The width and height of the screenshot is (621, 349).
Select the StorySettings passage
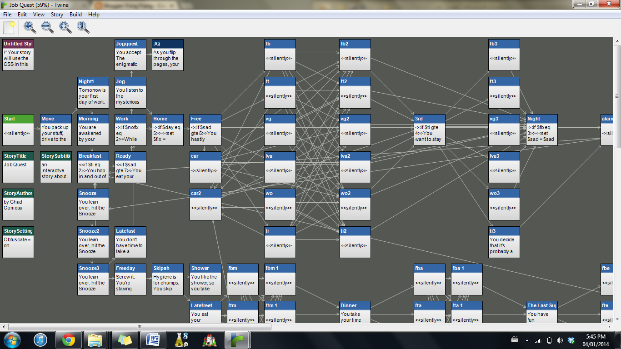pyautogui.click(x=18, y=242)
